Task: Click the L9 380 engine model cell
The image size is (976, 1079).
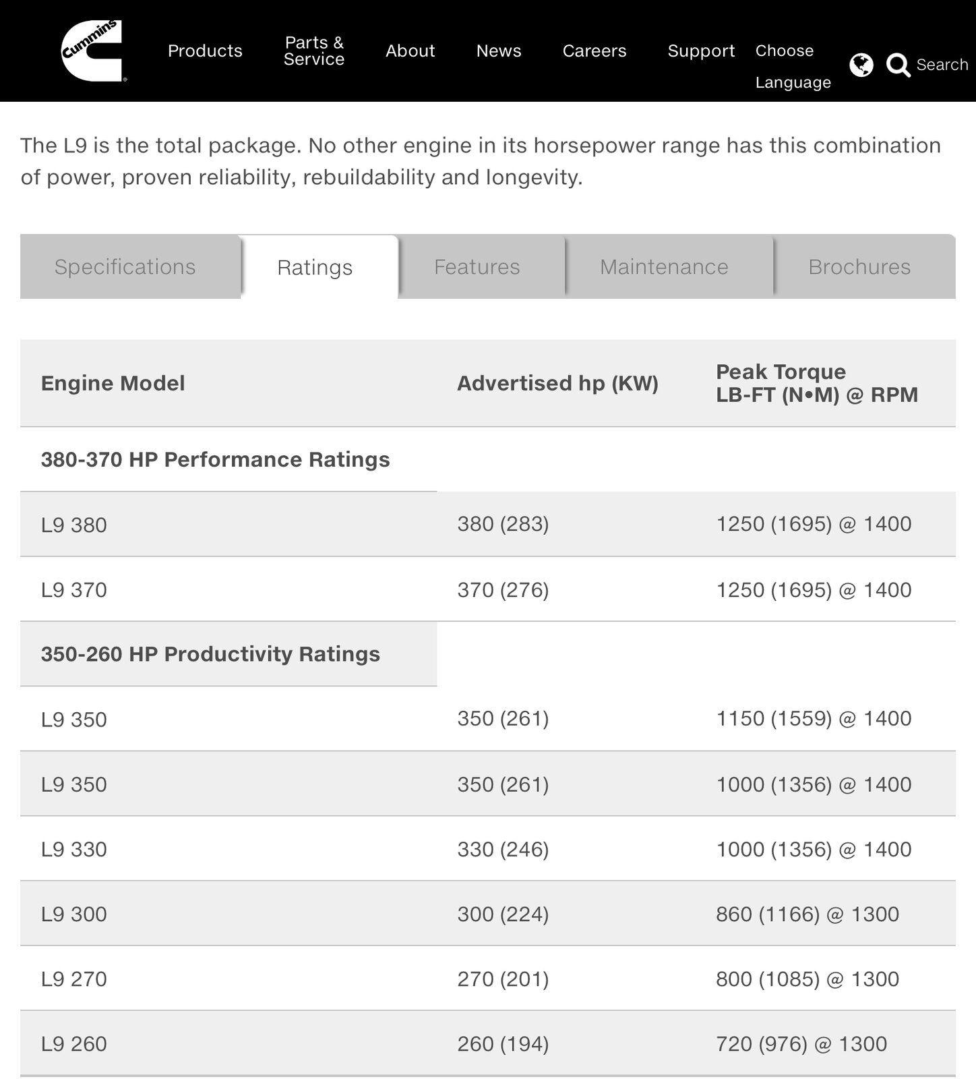Action: [74, 525]
